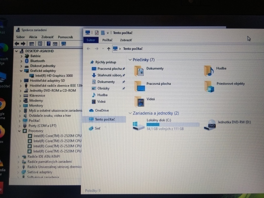Collapse the Priečinky (7) section
264x198 pixels.
pos(130,60)
